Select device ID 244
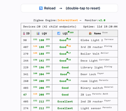 coord(26,61)
